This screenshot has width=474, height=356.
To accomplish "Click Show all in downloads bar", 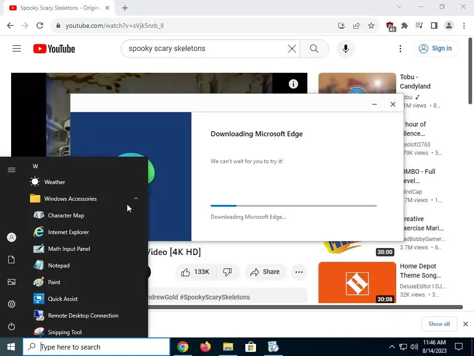I will [439, 324].
